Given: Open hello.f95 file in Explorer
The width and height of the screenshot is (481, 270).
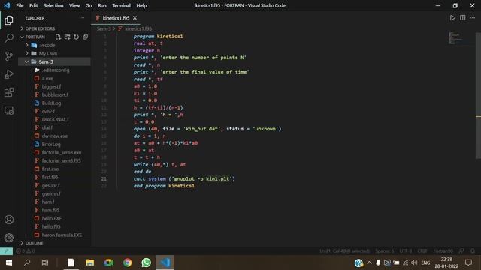Looking at the screenshot, I should tap(51, 226).
